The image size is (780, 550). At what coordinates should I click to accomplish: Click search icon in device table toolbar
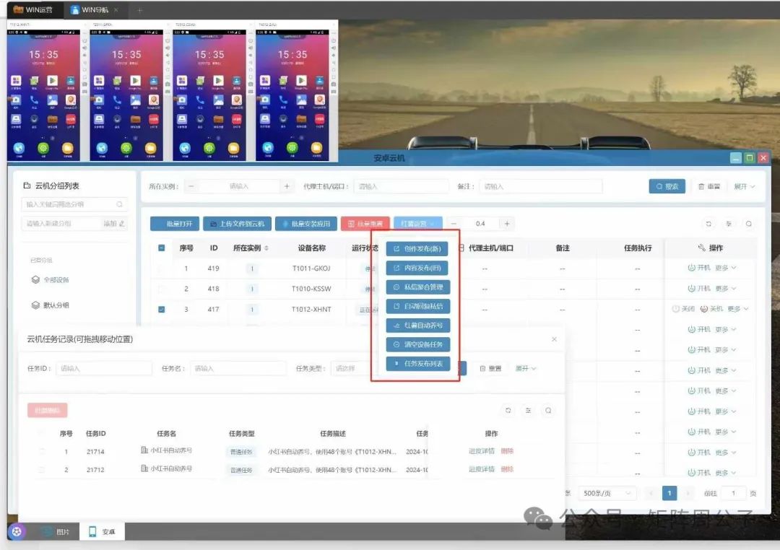[748, 224]
